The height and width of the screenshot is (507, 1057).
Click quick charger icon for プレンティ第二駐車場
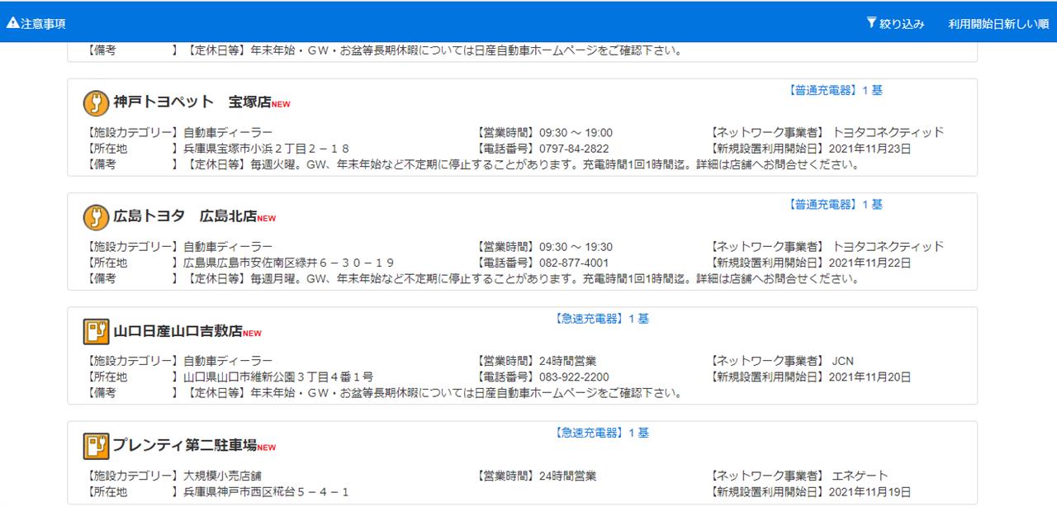tap(97, 446)
